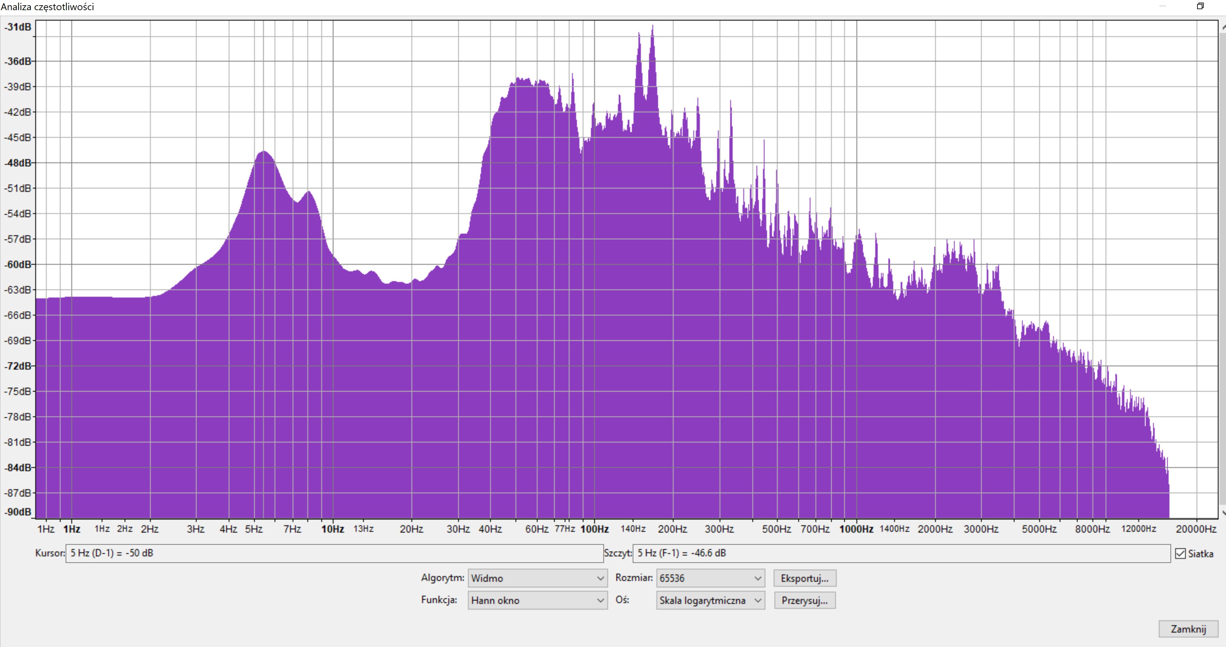This screenshot has height=647, width=1226.
Task: Click the Kursor readout field
Action: tap(334, 553)
